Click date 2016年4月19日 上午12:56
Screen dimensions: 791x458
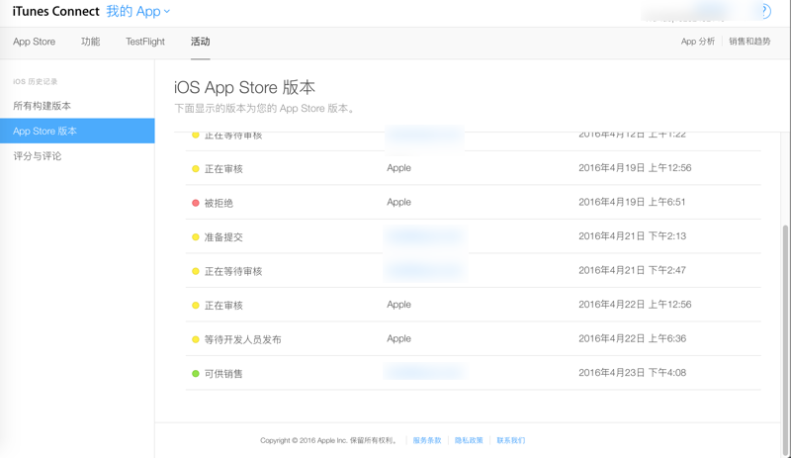click(x=635, y=167)
